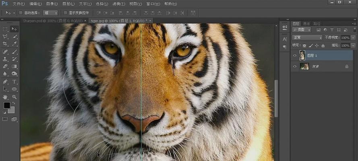Select the Zoom tool
The height and width of the screenshot is (161, 358).
click(x=14, y=97)
